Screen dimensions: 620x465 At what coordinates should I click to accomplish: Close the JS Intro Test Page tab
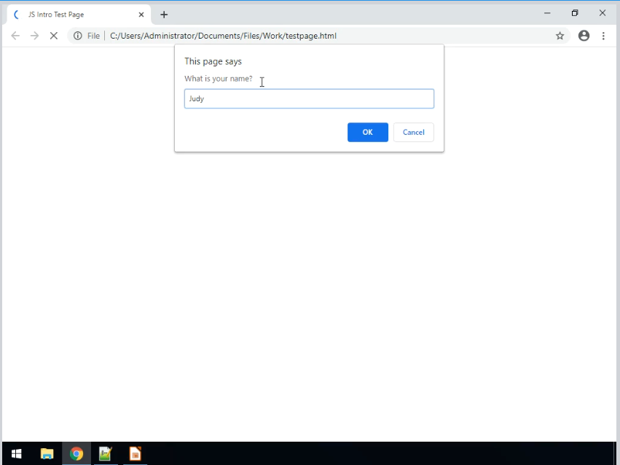(x=141, y=15)
